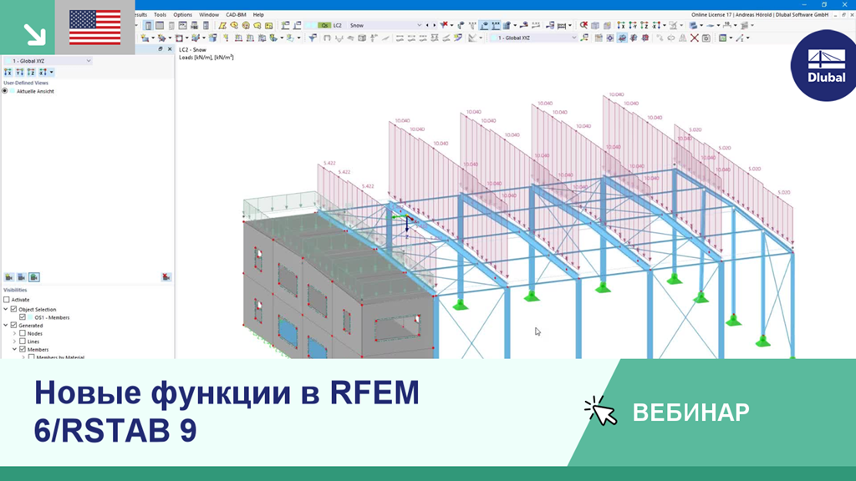
Task: Collapse the Generated tree branch in Visibilities
Action: click(x=5, y=326)
